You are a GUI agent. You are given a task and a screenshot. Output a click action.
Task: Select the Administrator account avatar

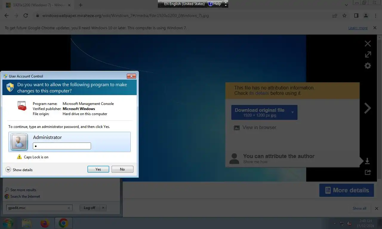19,142
